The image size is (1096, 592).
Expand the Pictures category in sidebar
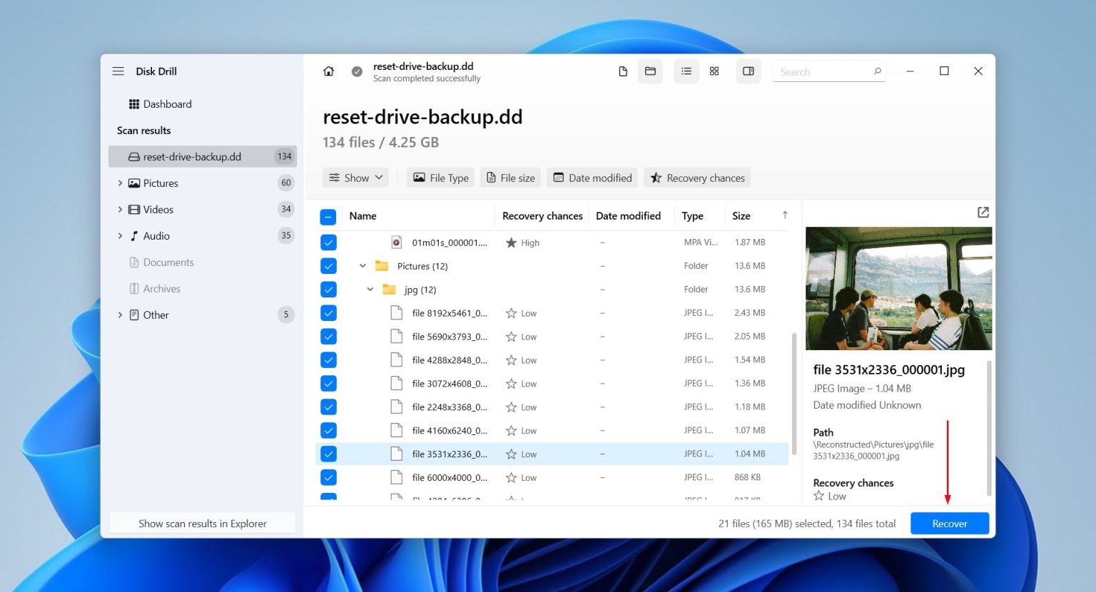tap(120, 183)
